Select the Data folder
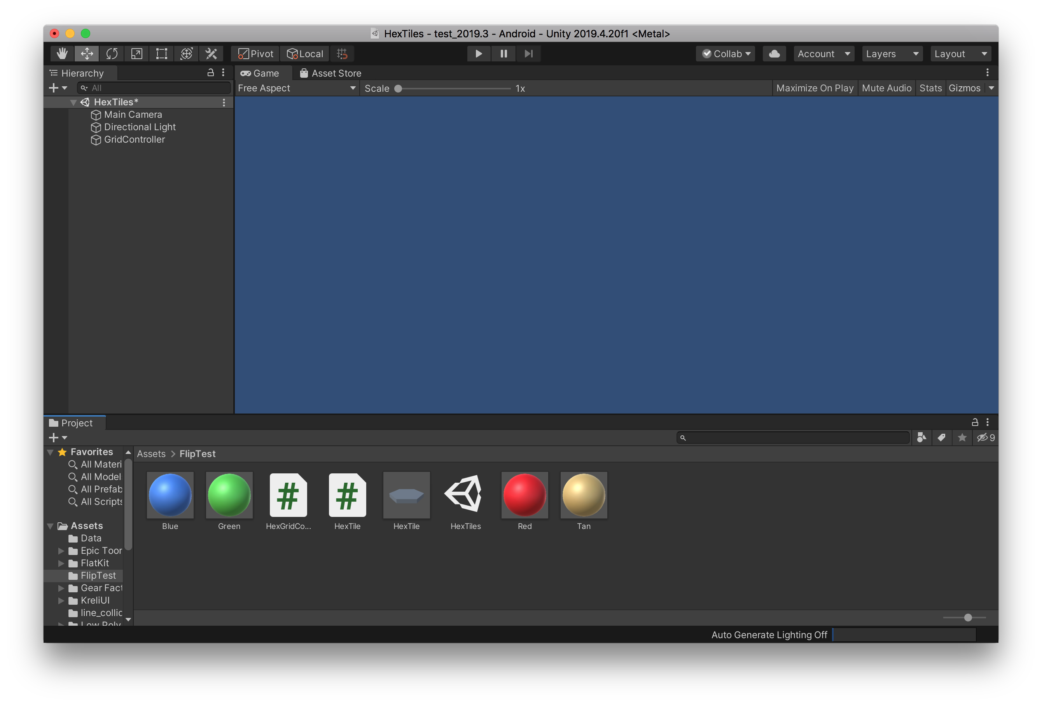The width and height of the screenshot is (1042, 705). (85, 538)
